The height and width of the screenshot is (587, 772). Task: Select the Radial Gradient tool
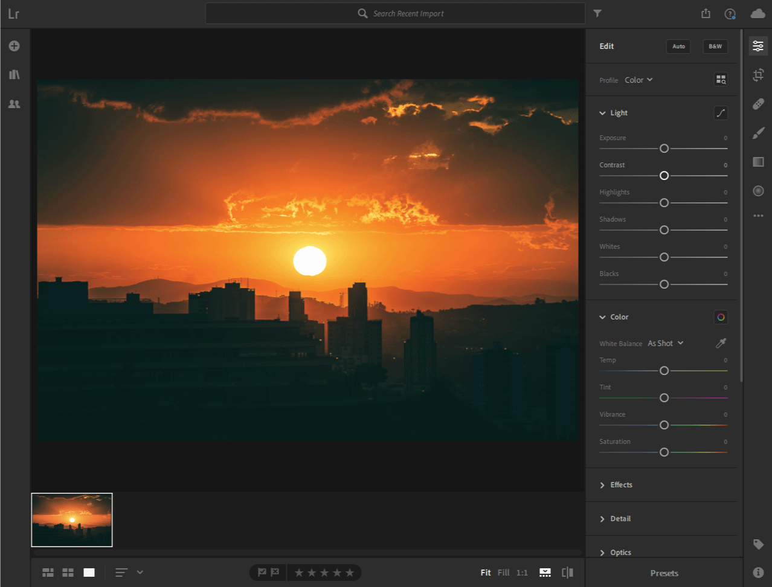click(x=758, y=191)
